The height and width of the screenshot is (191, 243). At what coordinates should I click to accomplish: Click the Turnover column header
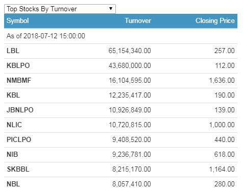[x=138, y=21]
